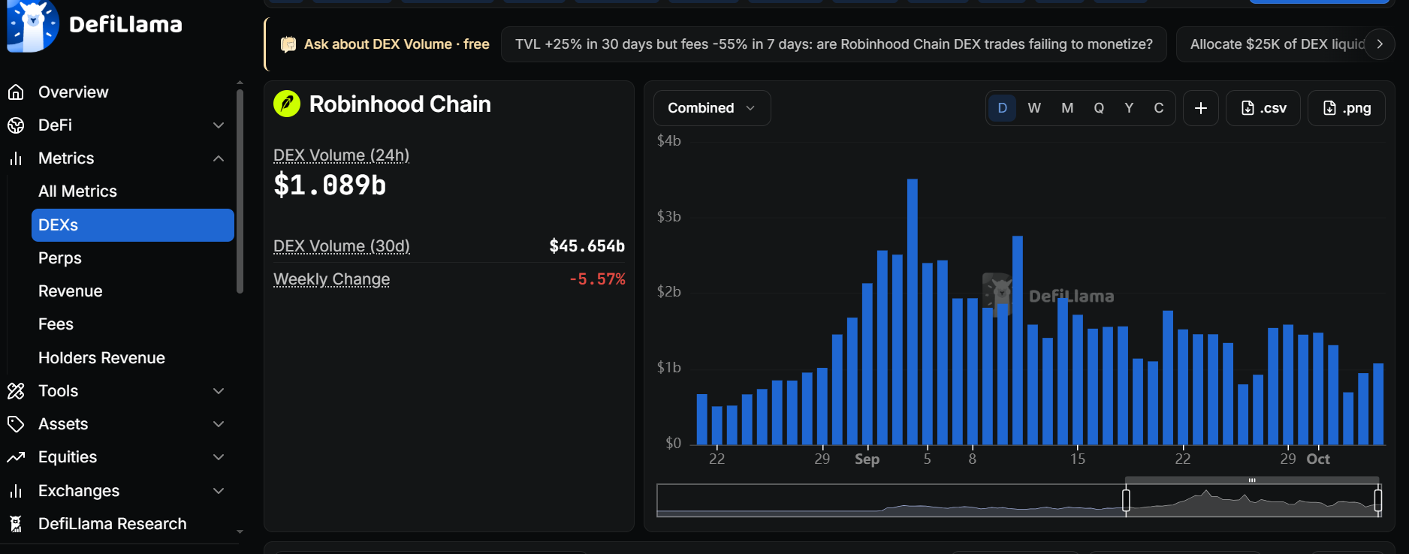Select DEXs in the sidebar

pyautogui.click(x=133, y=225)
